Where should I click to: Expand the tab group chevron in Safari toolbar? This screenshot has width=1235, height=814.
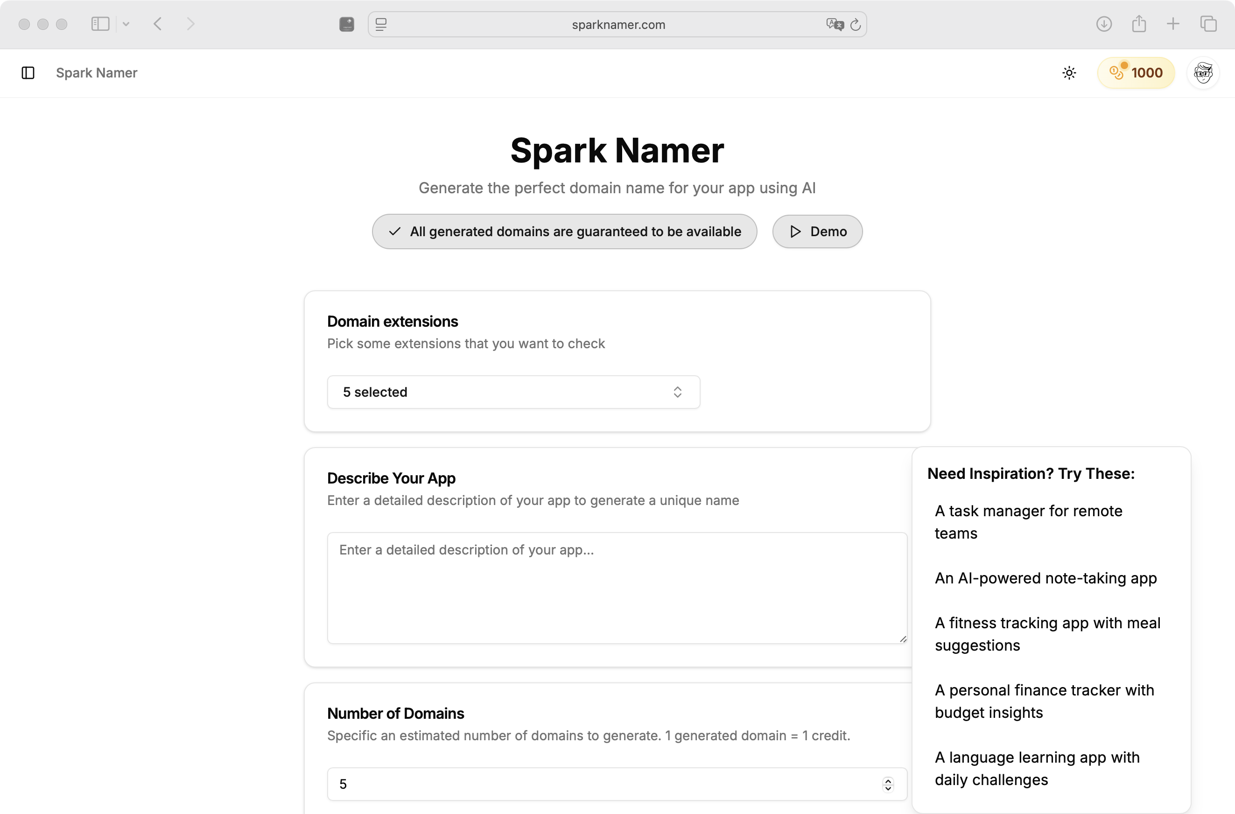coord(126,24)
